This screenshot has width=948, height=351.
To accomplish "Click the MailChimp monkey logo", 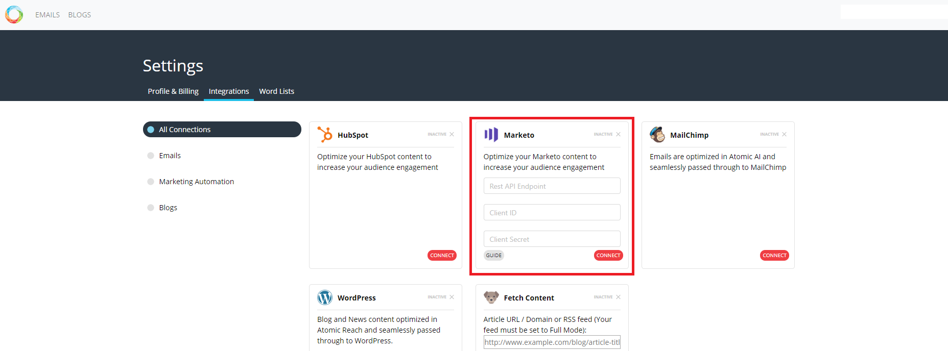I will point(657,135).
